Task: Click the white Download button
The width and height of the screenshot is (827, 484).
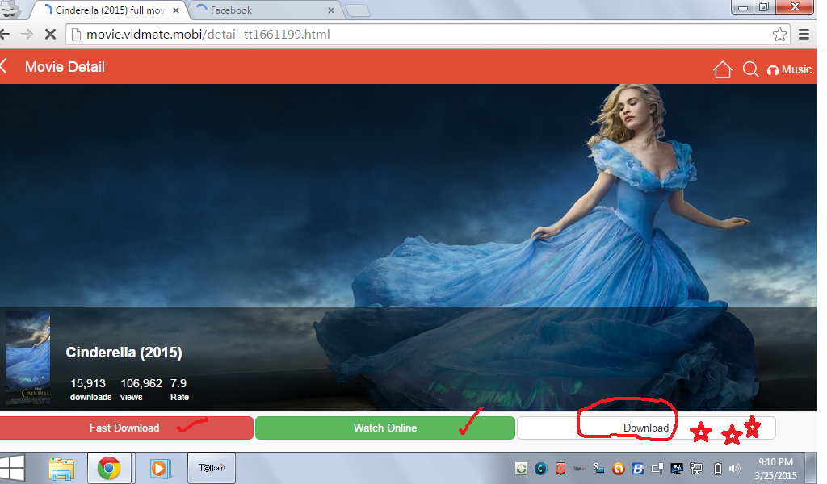Action: [x=646, y=428]
